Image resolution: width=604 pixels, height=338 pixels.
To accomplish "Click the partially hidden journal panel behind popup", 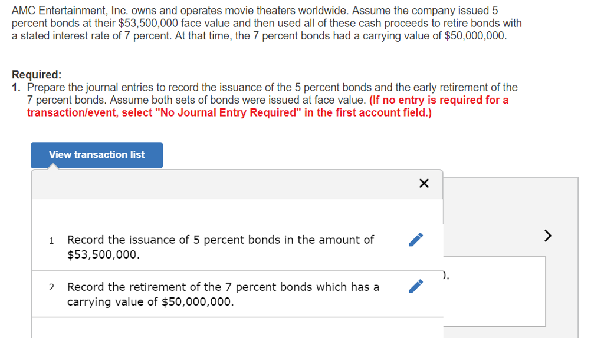I will (x=511, y=258).
